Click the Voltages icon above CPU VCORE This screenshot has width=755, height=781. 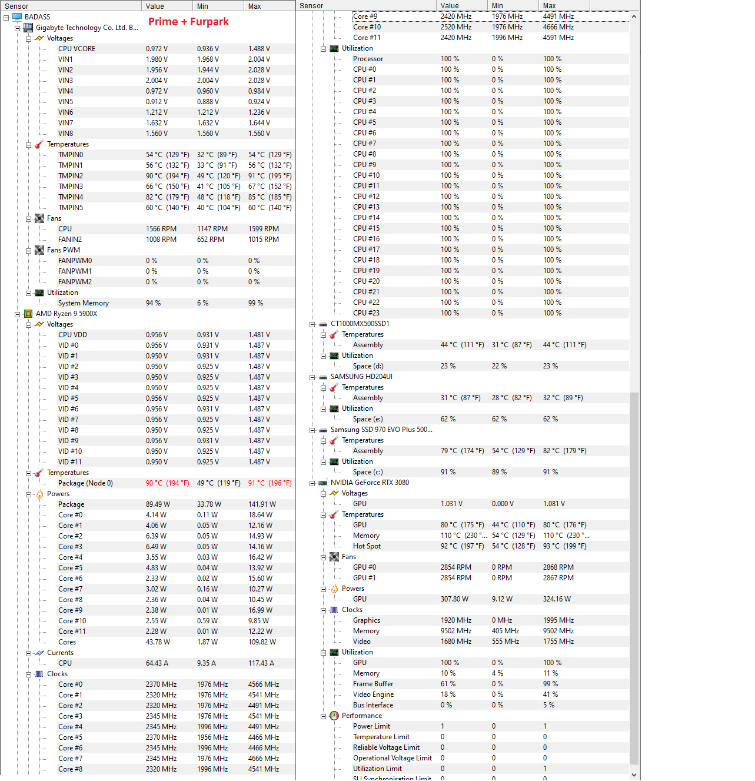pyautogui.click(x=39, y=38)
